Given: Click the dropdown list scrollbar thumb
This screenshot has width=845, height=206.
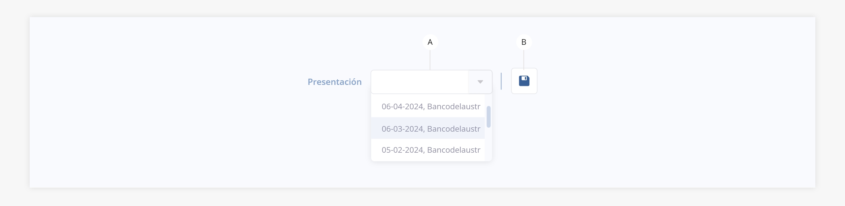Looking at the screenshot, I should [x=489, y=116].
